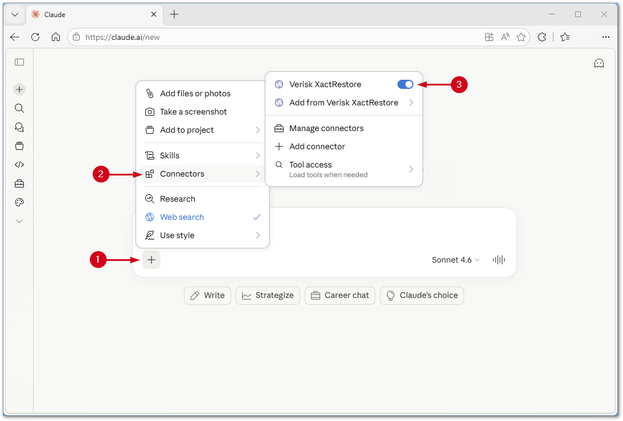Screen dimensions: 623x421
Task: Click the Claude's choice suggestion button
Action: point(422,295)
